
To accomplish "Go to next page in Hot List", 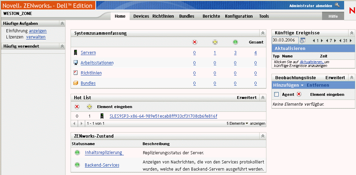I will [81, 124].
